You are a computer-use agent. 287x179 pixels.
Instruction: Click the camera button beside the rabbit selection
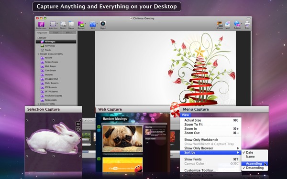78,124
